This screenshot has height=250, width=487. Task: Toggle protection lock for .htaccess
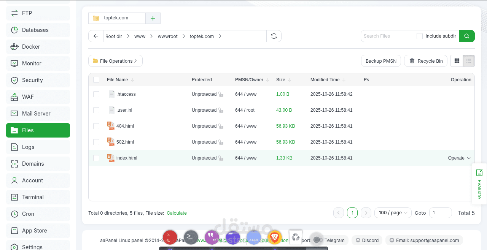coord(221,94)
